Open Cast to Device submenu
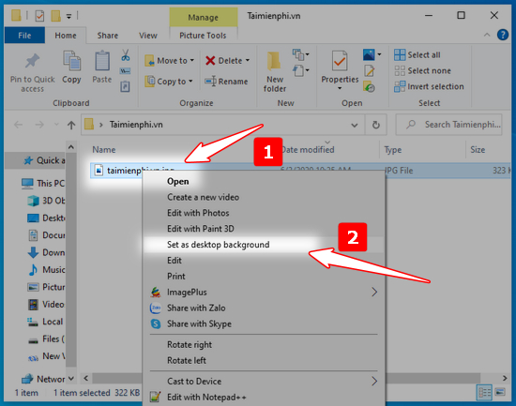This screenshot has width=516, height=406. [x=264, y=381]
